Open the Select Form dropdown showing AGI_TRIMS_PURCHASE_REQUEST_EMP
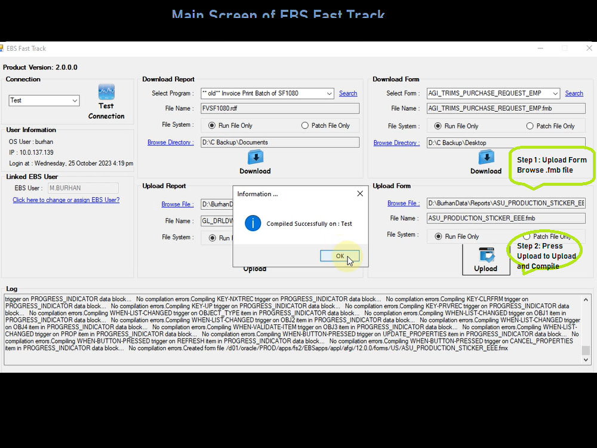 point(554,93)
